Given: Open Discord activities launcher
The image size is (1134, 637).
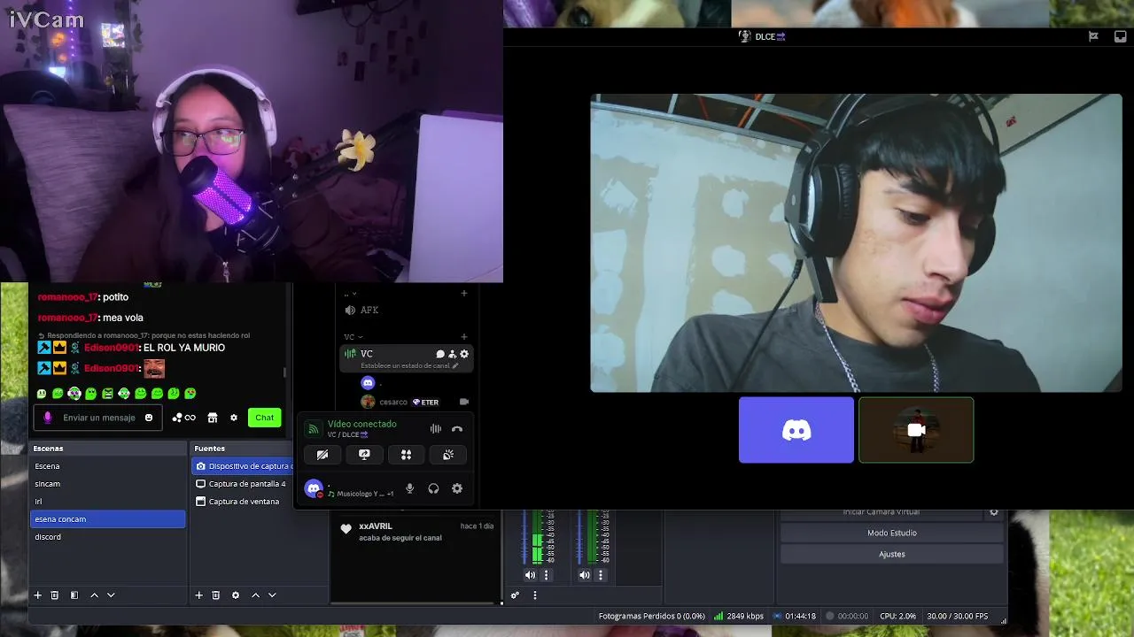Looking at the screenshot, I should point(406,455).
